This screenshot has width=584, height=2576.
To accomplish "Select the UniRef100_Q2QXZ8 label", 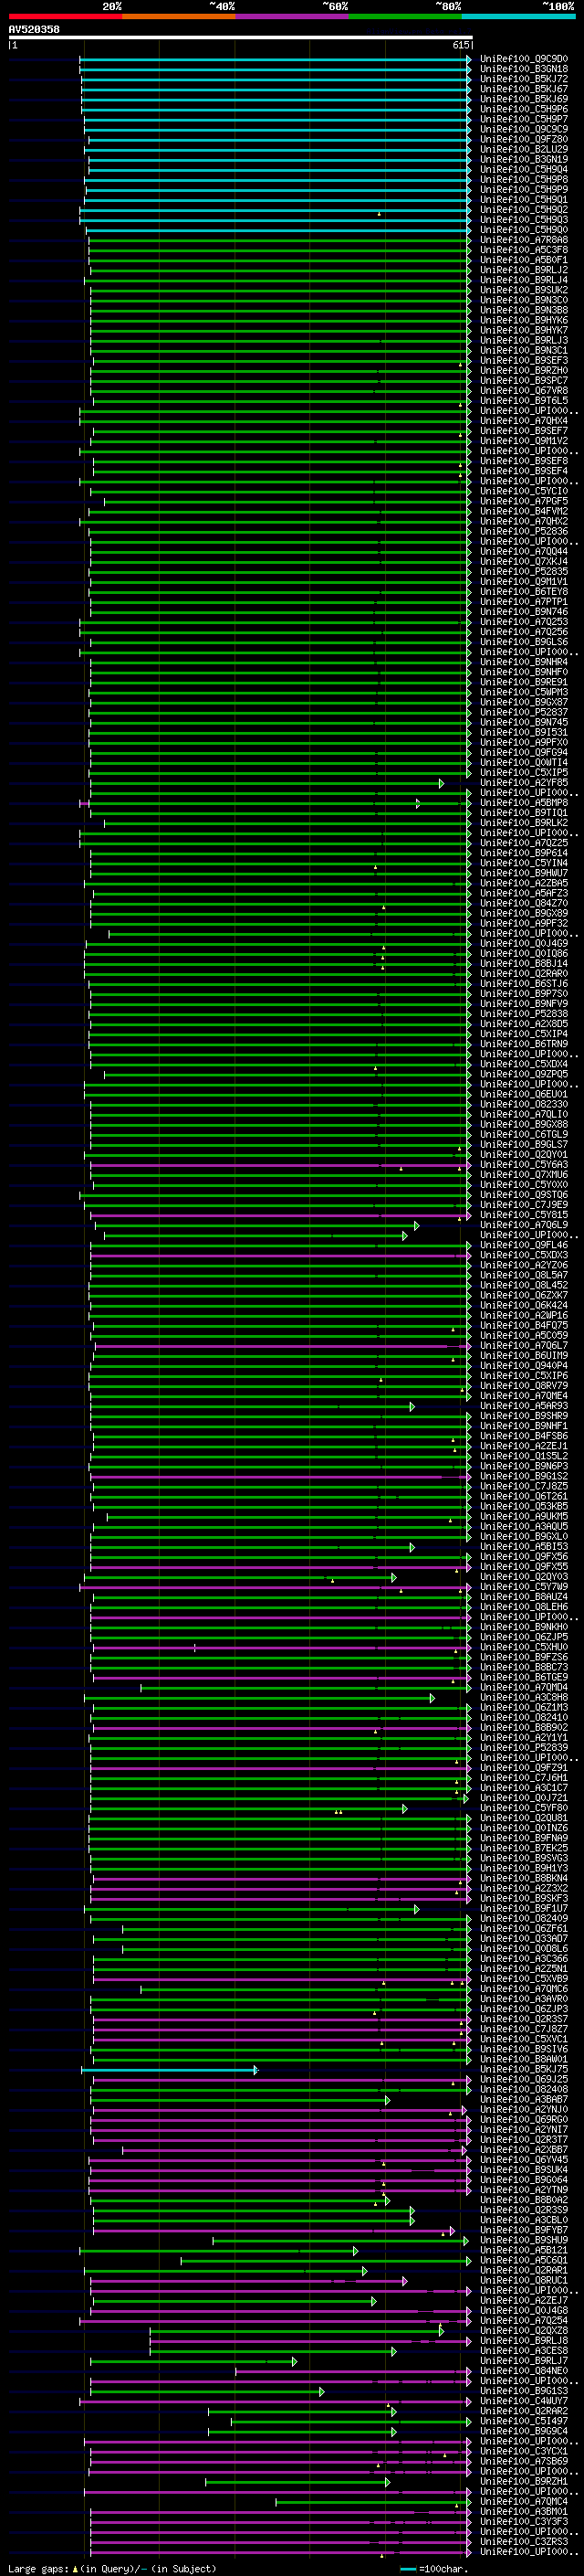I will 524,2330.
